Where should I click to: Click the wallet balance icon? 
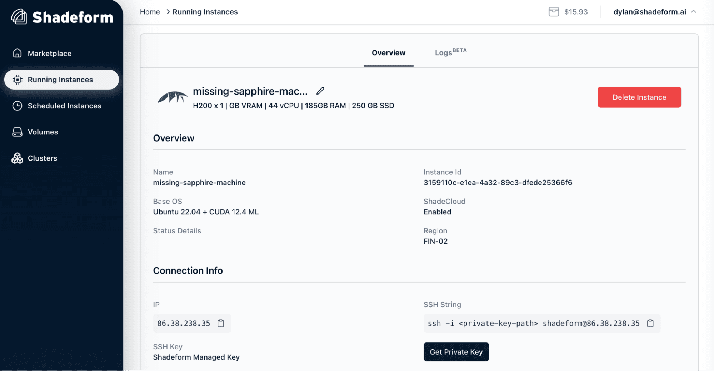554,12
